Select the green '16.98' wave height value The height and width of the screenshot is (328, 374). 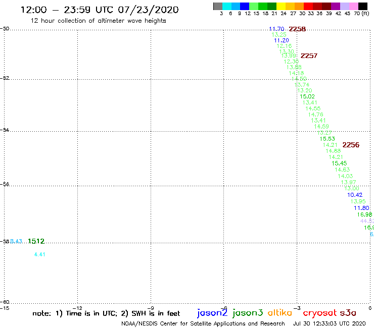click(x=364, y=214)
